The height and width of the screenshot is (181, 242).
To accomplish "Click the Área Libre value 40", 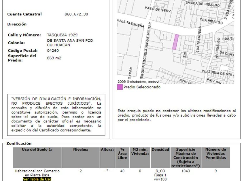I will coord(122,171).
